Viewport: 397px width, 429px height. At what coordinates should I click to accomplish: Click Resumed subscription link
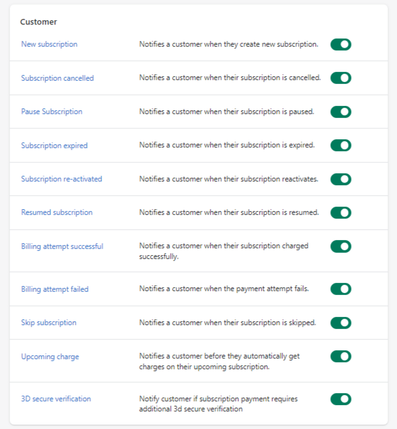[57, 212]
